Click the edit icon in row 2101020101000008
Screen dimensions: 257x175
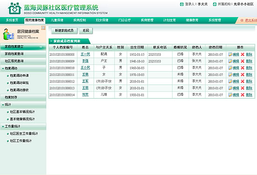(x=230, y=54)
